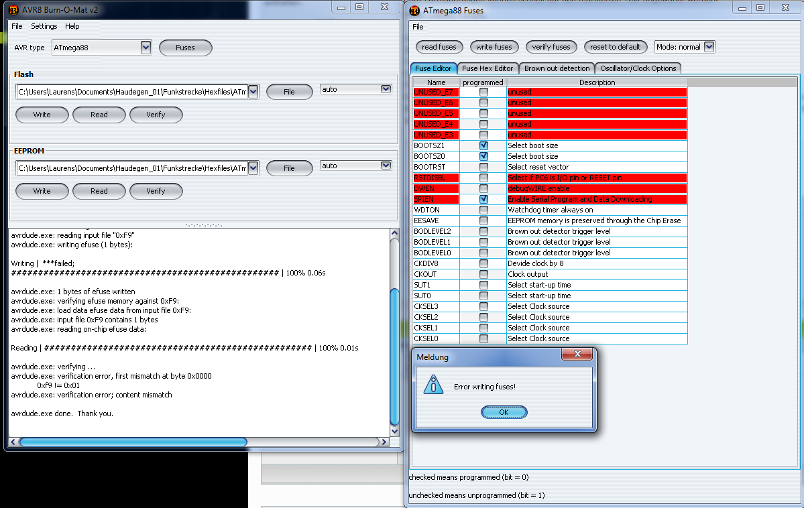
Task: Click log scroll up arrow
Action: pos(394,233)
